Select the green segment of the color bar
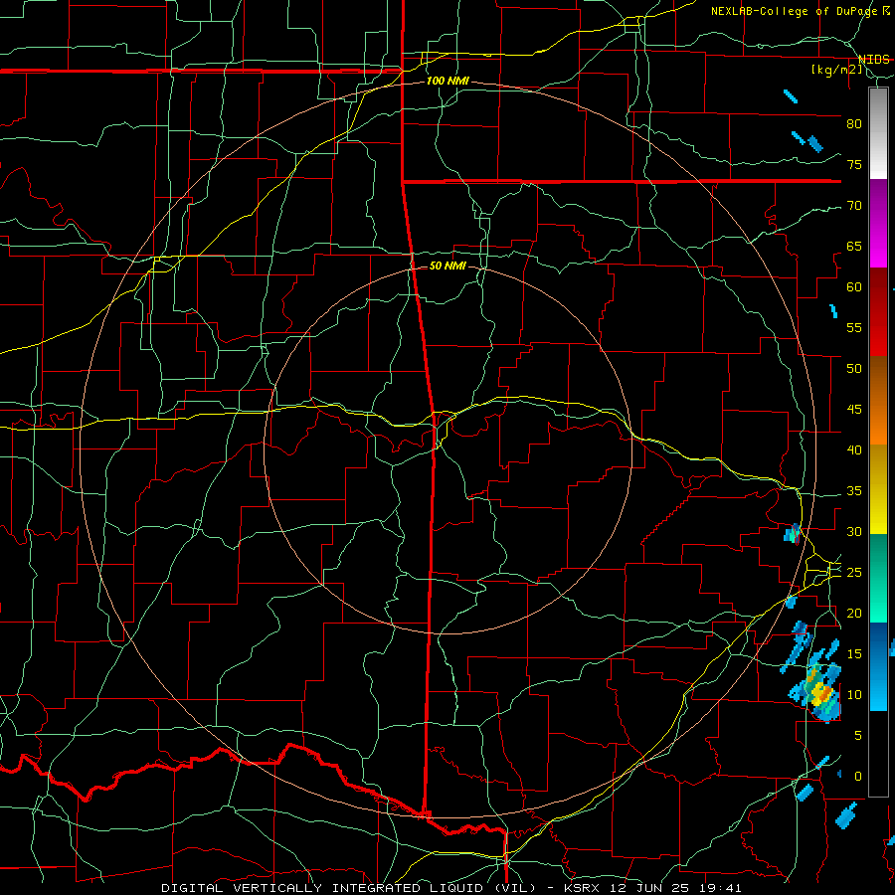Viewport: 895px width, 895px height. point(878,578)
